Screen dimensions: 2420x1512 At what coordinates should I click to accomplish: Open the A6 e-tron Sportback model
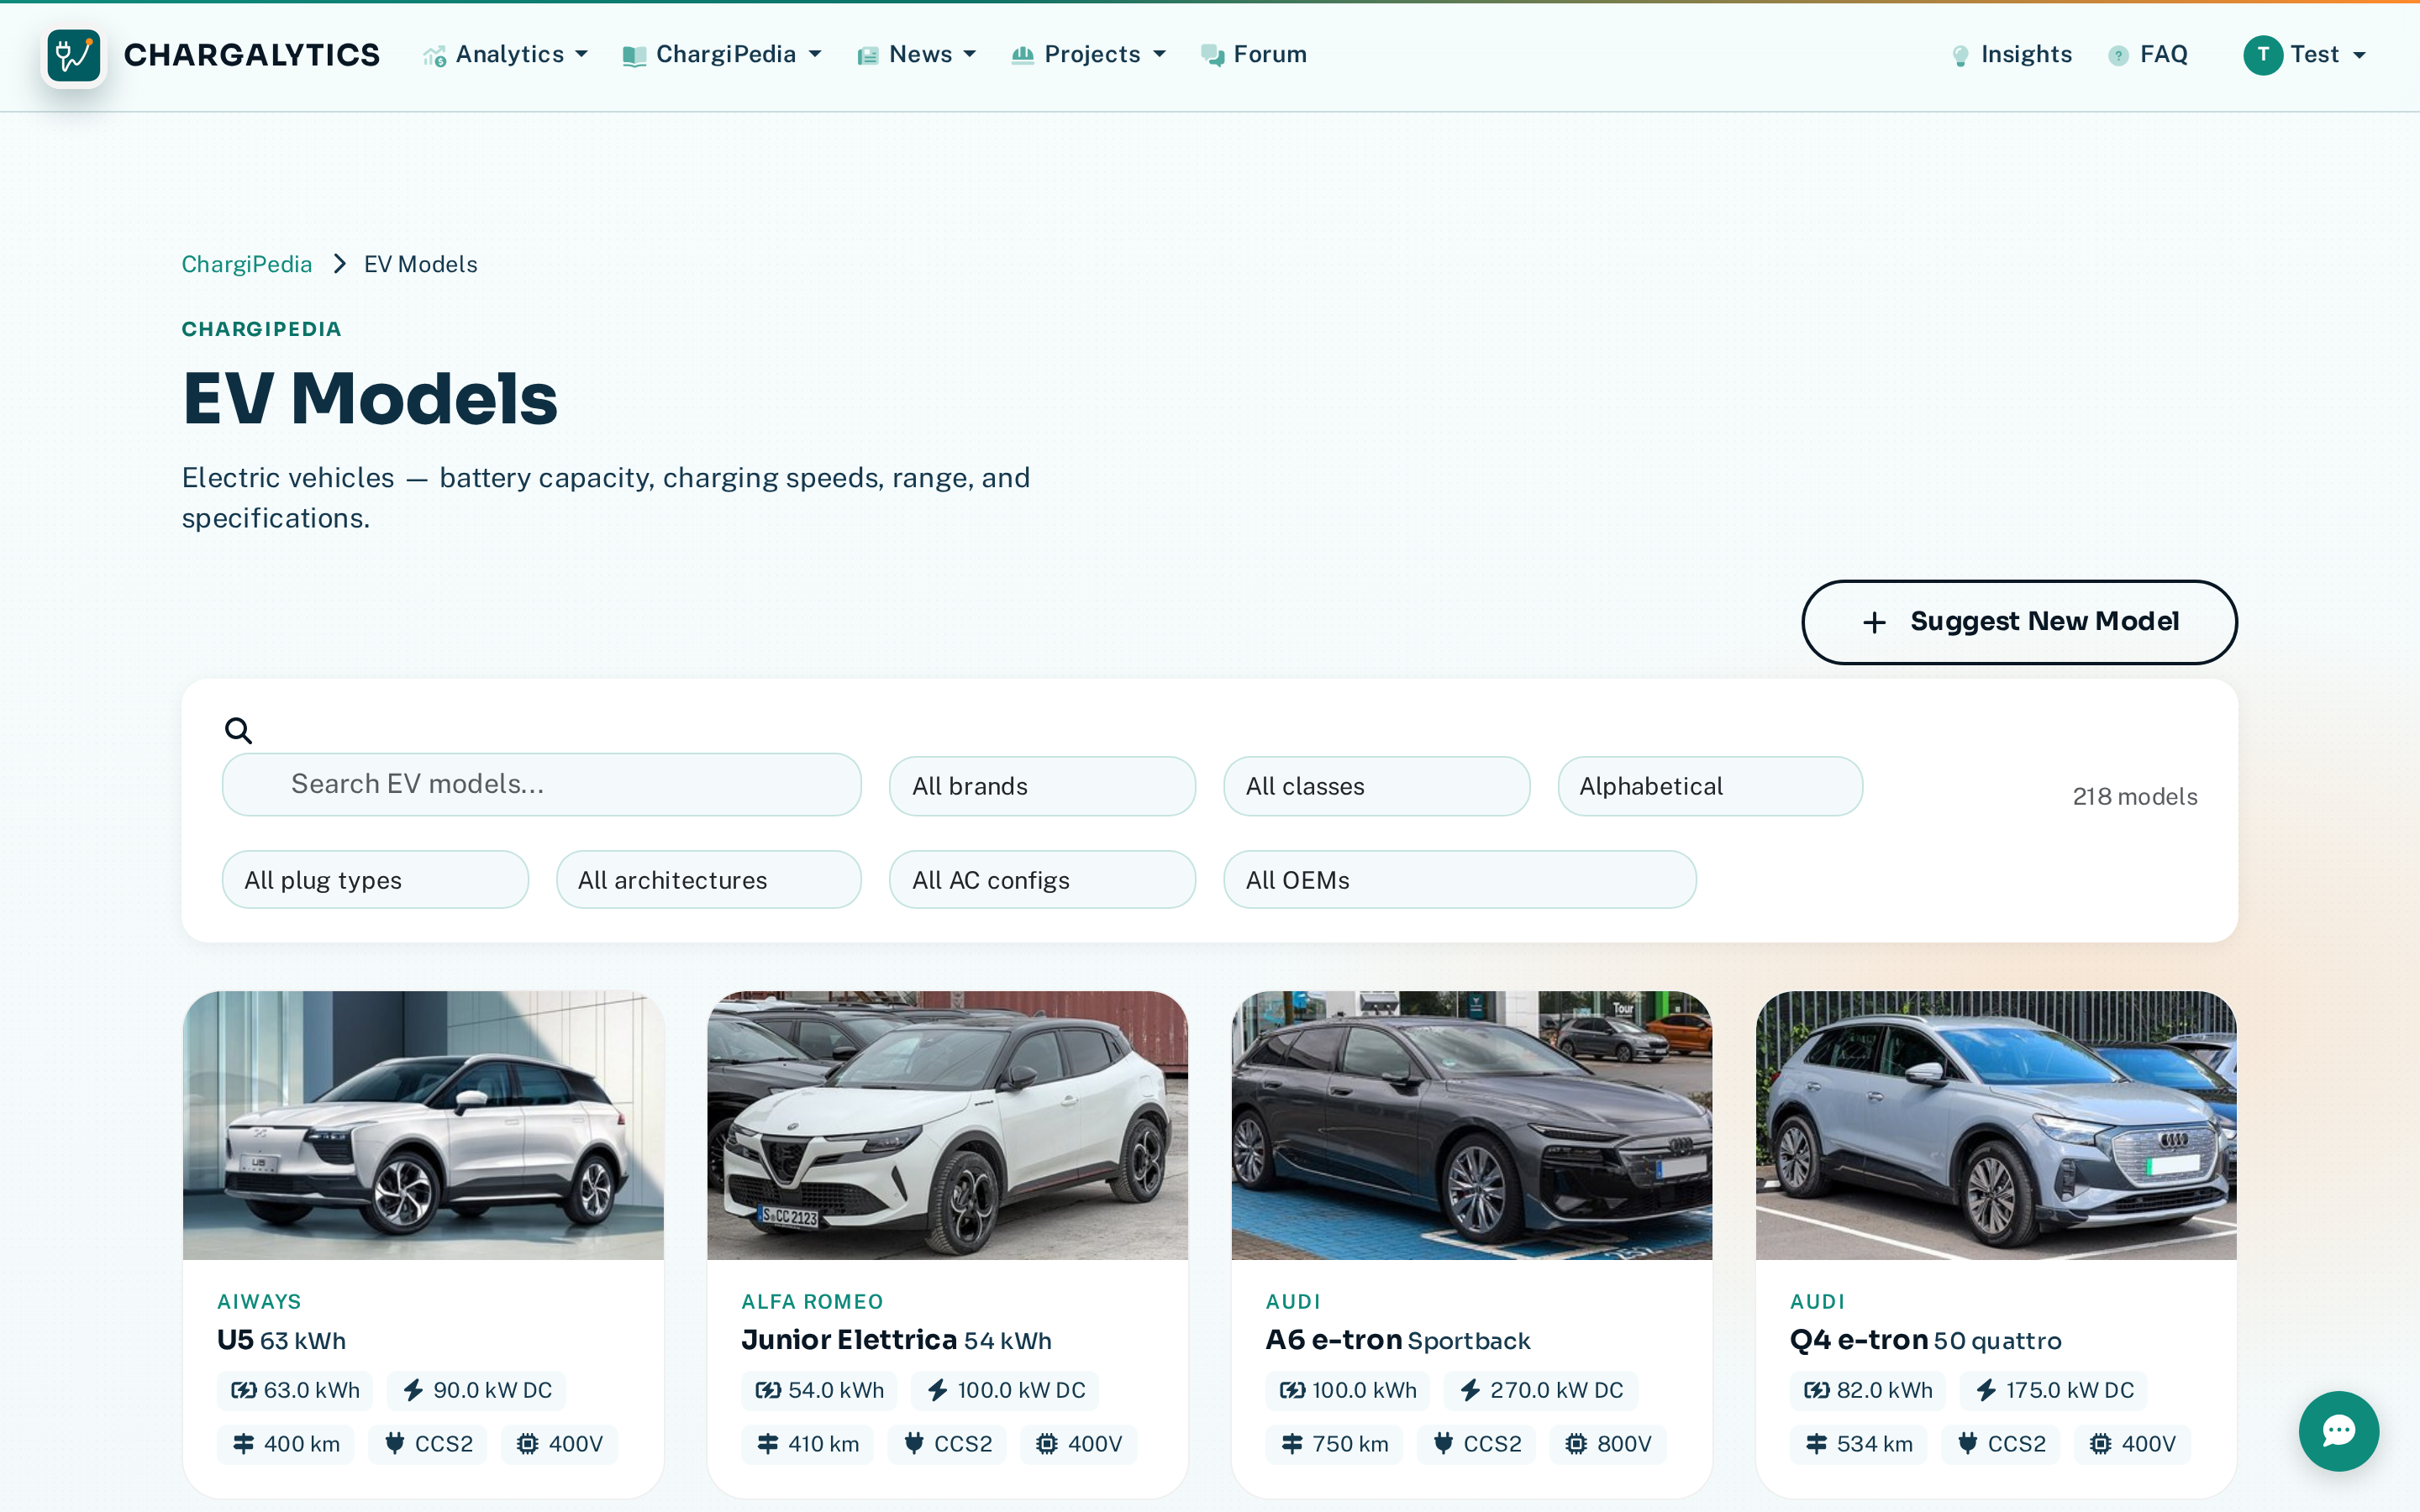pyautogui.click(x=1397, y=1340)
